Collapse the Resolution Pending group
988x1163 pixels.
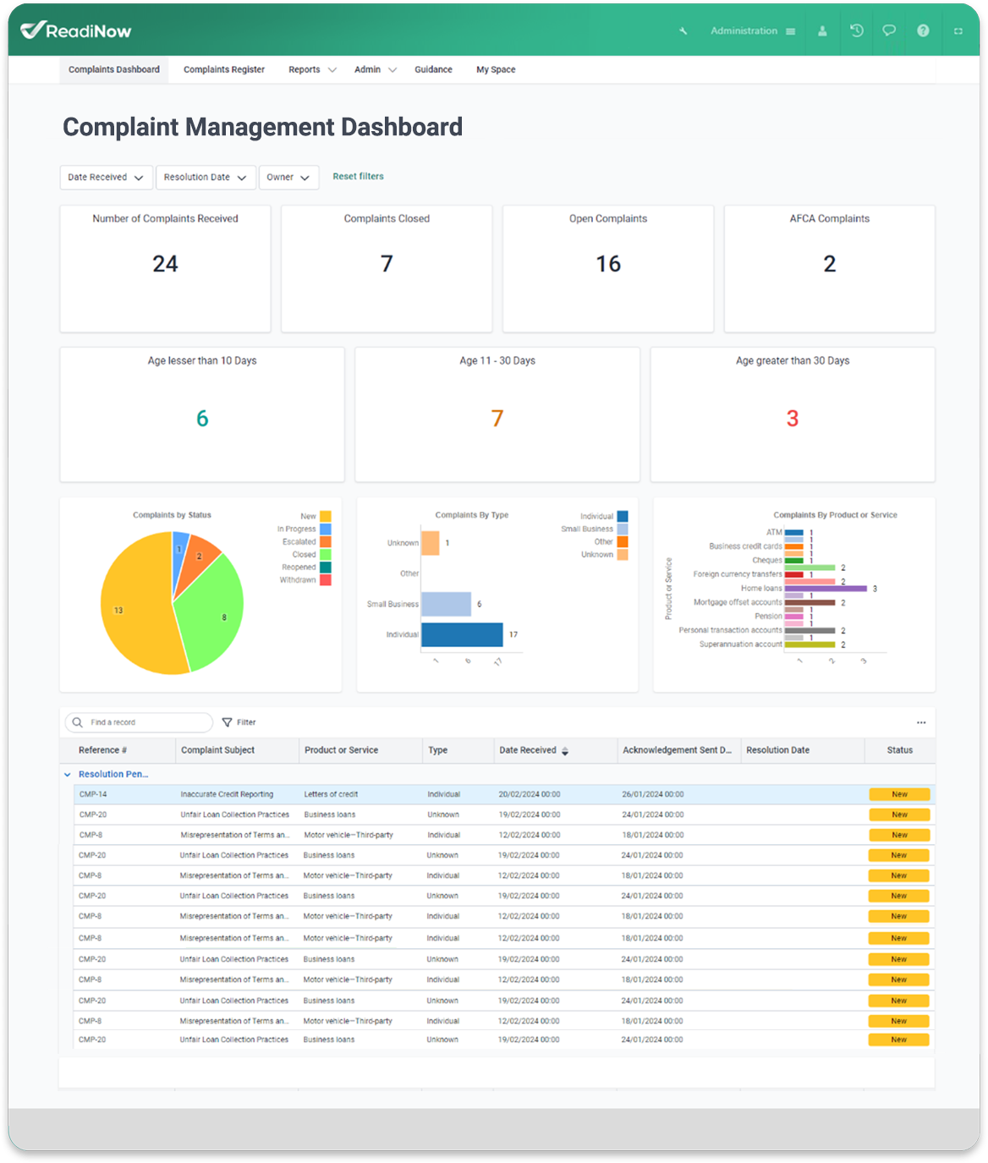click(x=67, y=774)
